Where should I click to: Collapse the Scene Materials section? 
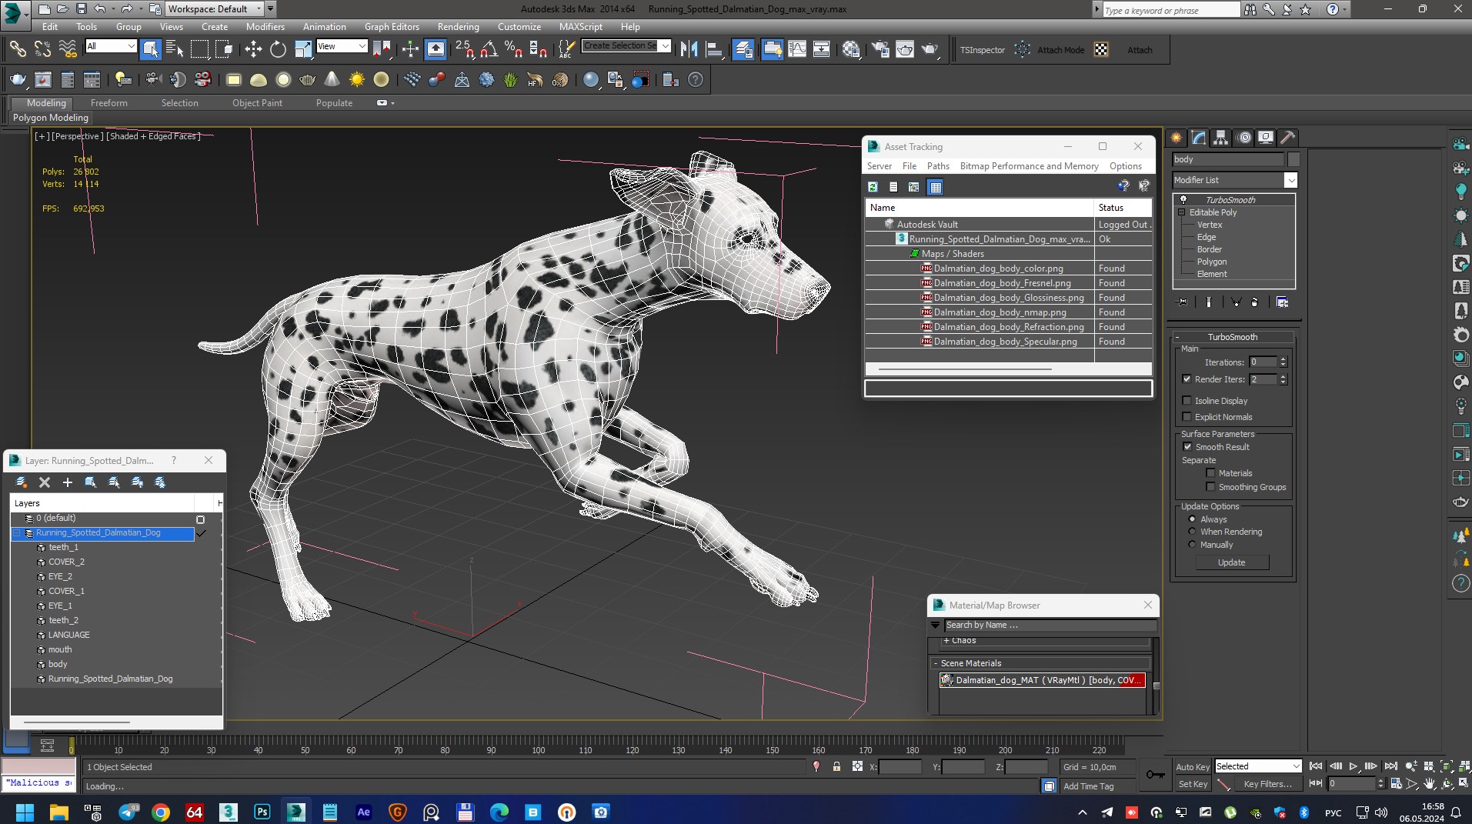pyautogui.click(x=936, y=663)
